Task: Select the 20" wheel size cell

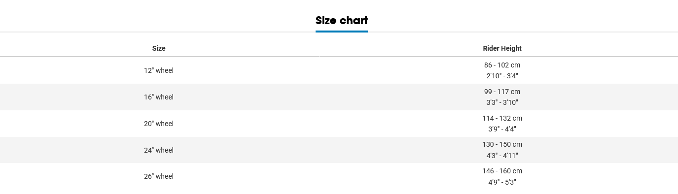Action: pyautogui.click(x=159, y=124)
